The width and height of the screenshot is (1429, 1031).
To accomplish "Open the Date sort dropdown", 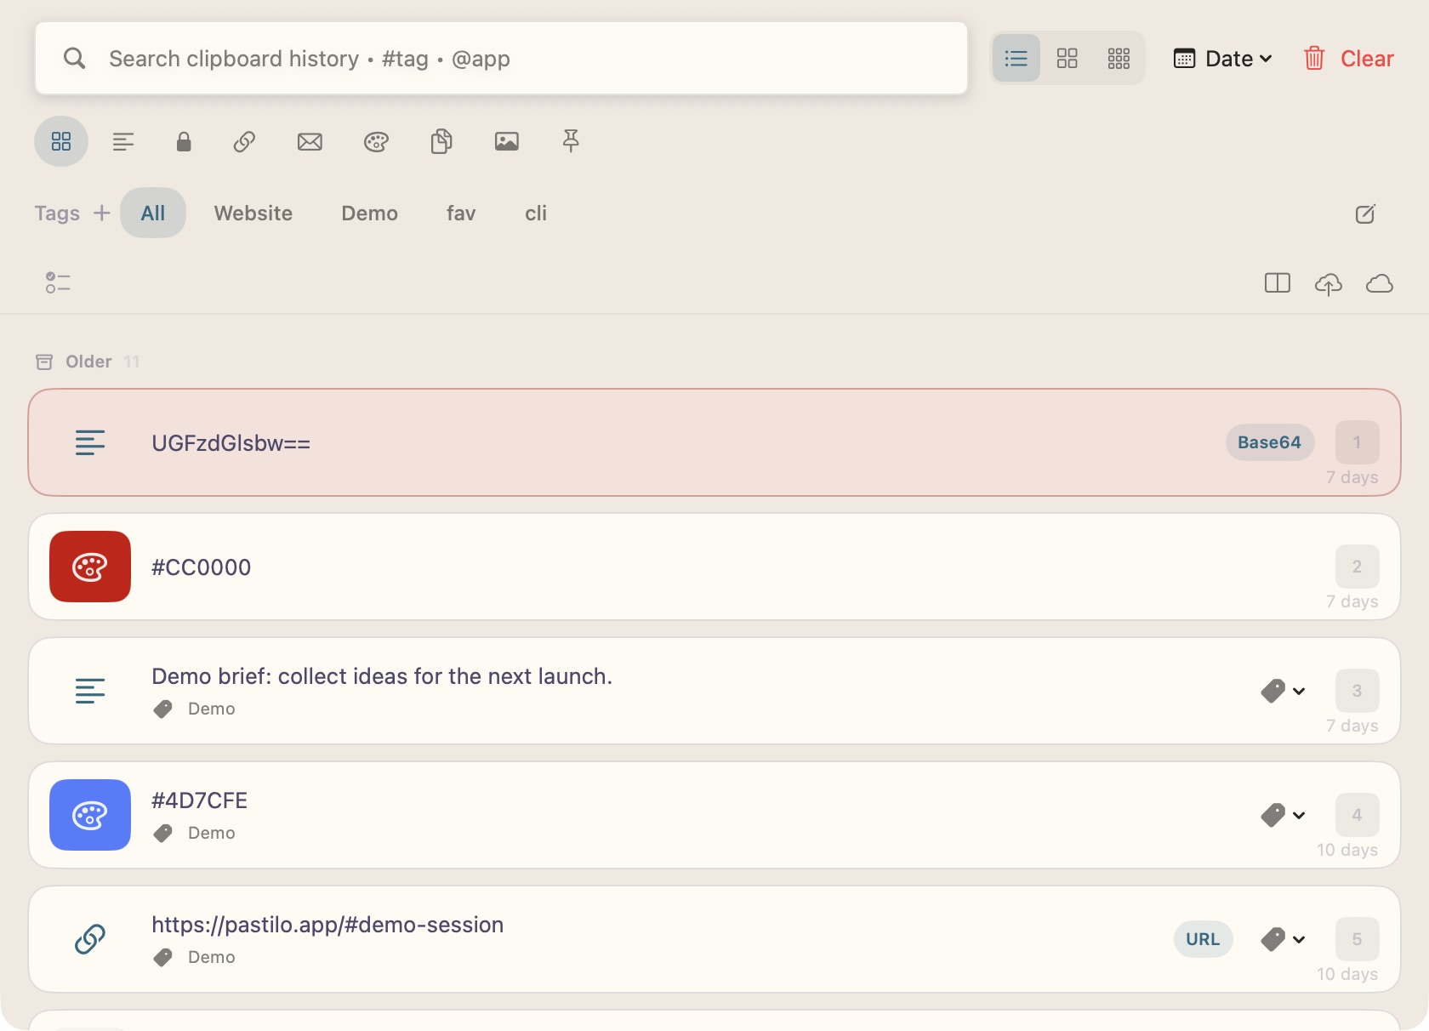I will (1223, 59).
